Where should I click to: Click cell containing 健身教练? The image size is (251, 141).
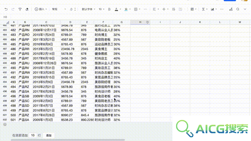pyautogui.click(x=103, y=54)
